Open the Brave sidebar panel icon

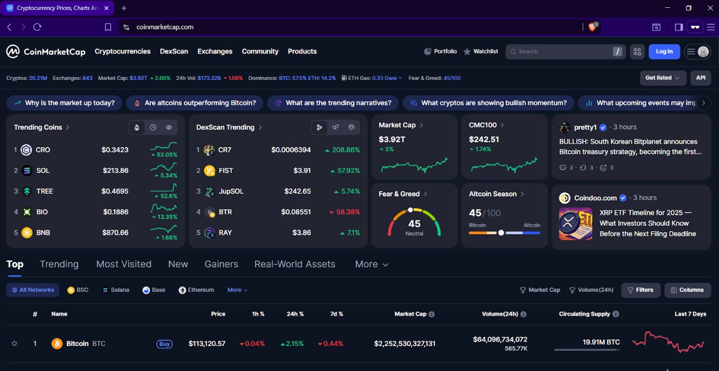pos(678,27)
